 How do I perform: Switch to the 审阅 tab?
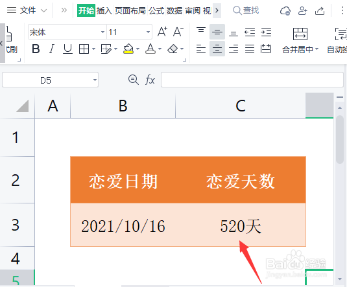(193, 10)
